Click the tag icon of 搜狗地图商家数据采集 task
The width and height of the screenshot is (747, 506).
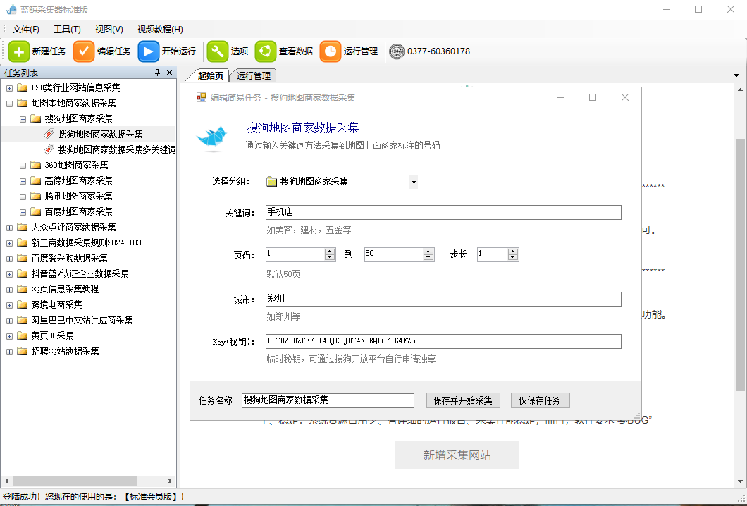click(49, 134)
